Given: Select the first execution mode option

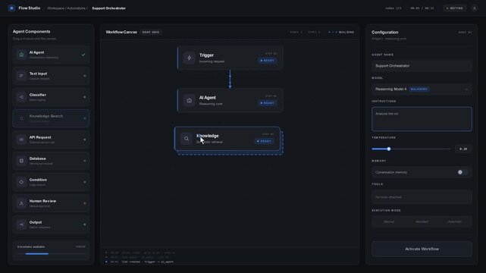Looking at the screenshot, I should [x=389, y=222].
